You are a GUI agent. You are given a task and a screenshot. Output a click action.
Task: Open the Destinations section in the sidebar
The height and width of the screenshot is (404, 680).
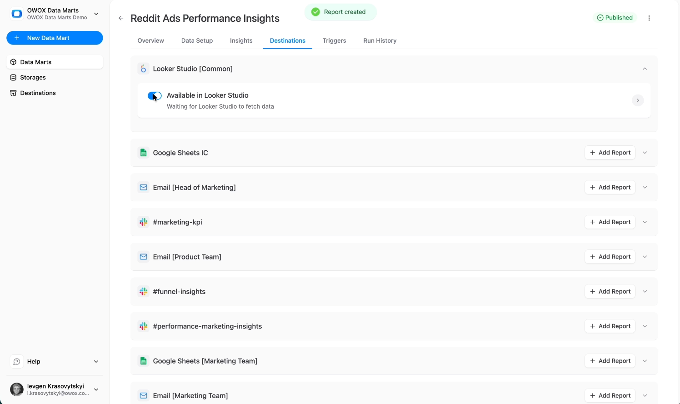[x=38, y=93]
